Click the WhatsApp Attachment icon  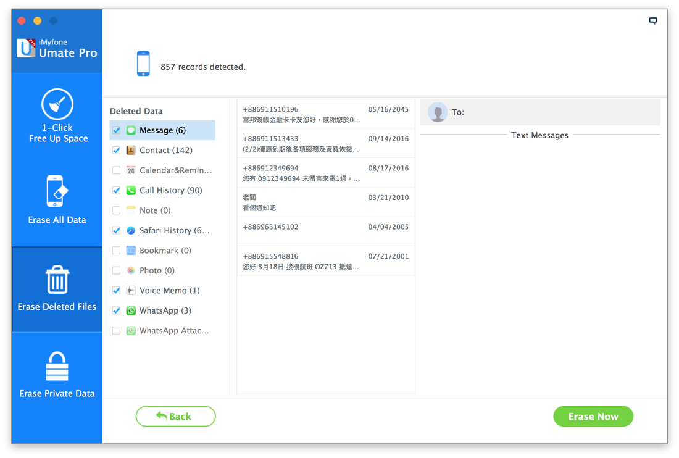(x=131, y=330)
